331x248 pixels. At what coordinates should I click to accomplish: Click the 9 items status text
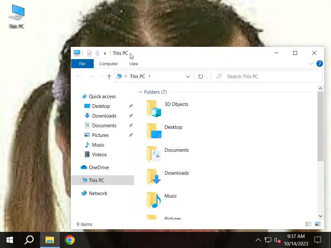pyautogui.click(x=84, y=224)
